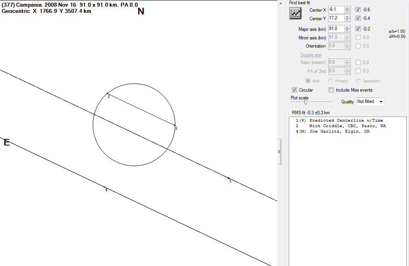Click plot point 1 on predicted centerline
This screenshot has width=409, height=266.
[229, 178]
